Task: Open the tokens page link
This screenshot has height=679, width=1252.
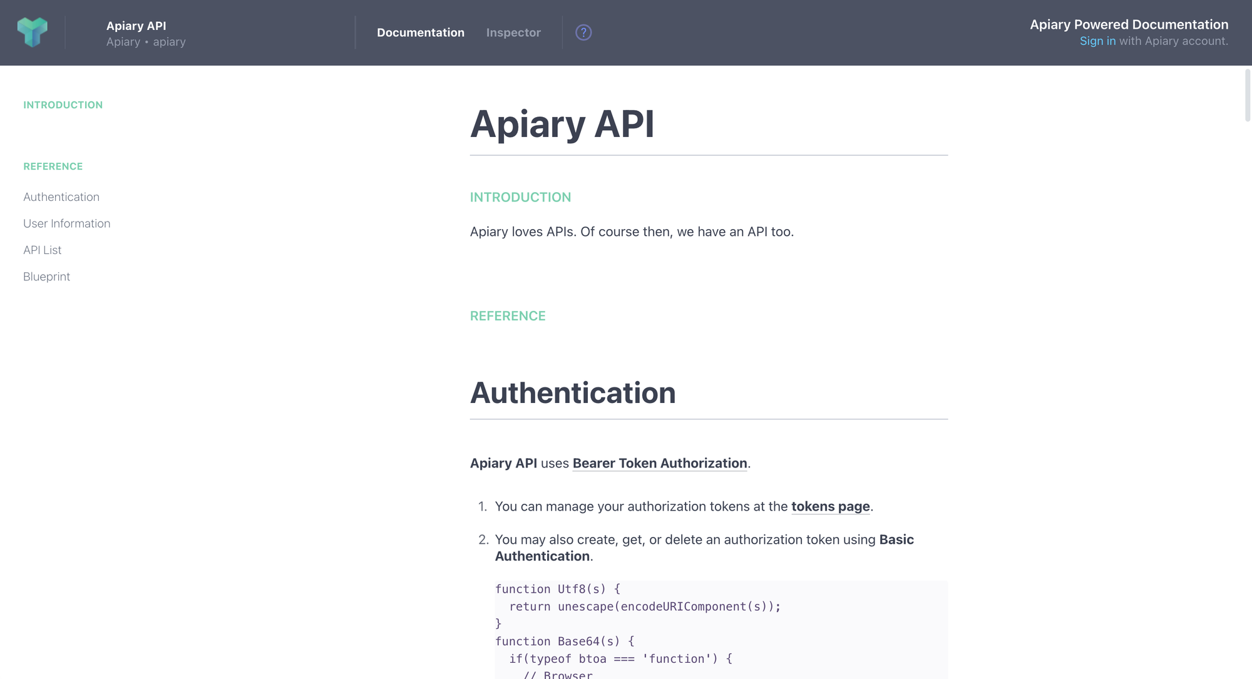Action: [830, 506]
